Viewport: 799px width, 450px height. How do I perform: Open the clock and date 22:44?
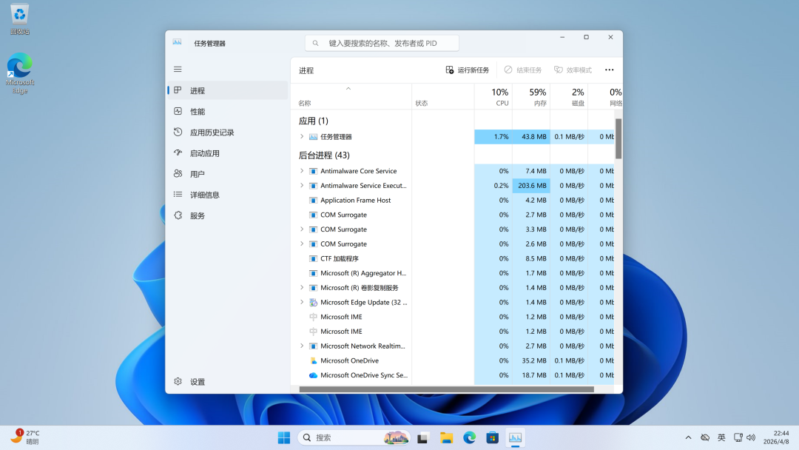(x=777, y=437)
